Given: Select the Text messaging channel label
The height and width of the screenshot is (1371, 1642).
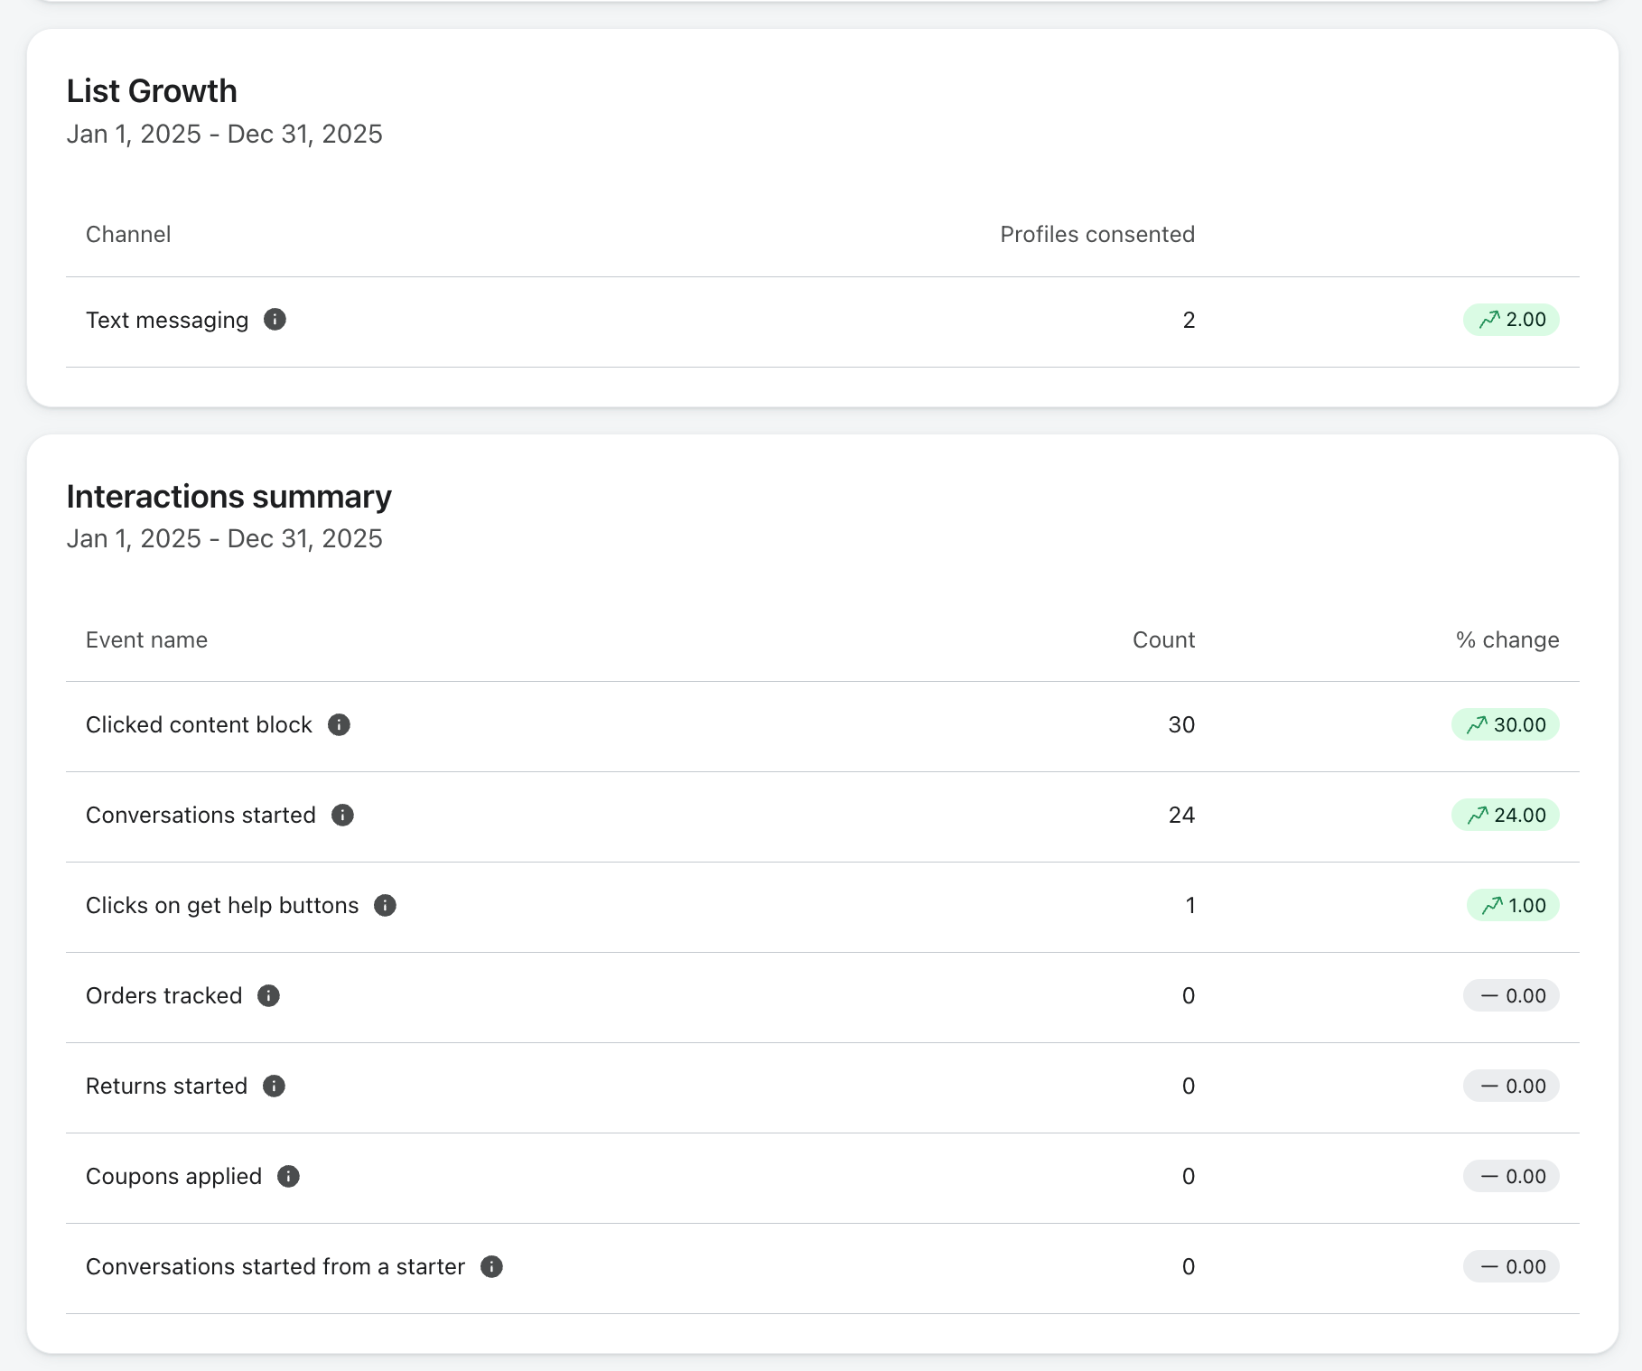Looking at the screenshot, I should click(x=167, y=321).
